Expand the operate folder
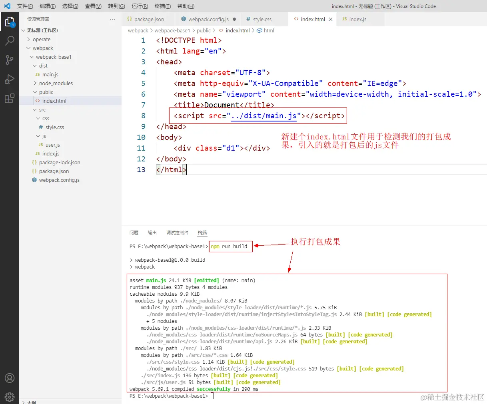 click(x=28, y=39)
